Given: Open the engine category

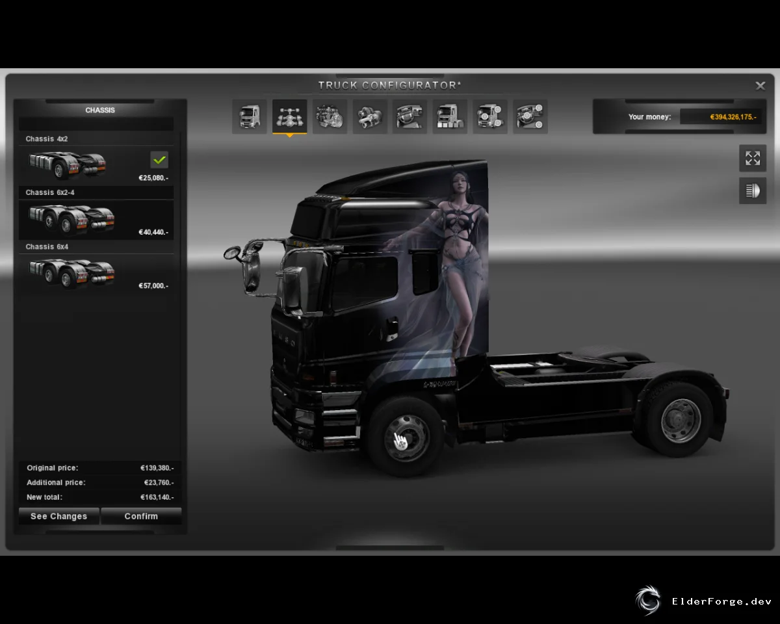Looking at the screenshot, I should click(x=330, y=117).
